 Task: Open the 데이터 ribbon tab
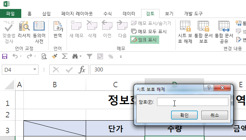[x=129, y=14]
